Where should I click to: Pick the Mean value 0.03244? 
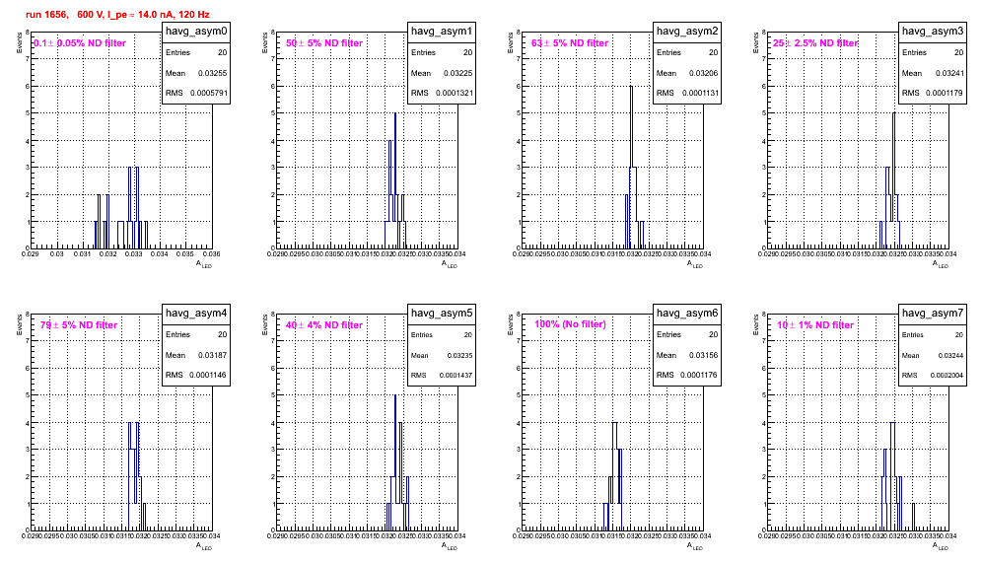pos(950,355)
